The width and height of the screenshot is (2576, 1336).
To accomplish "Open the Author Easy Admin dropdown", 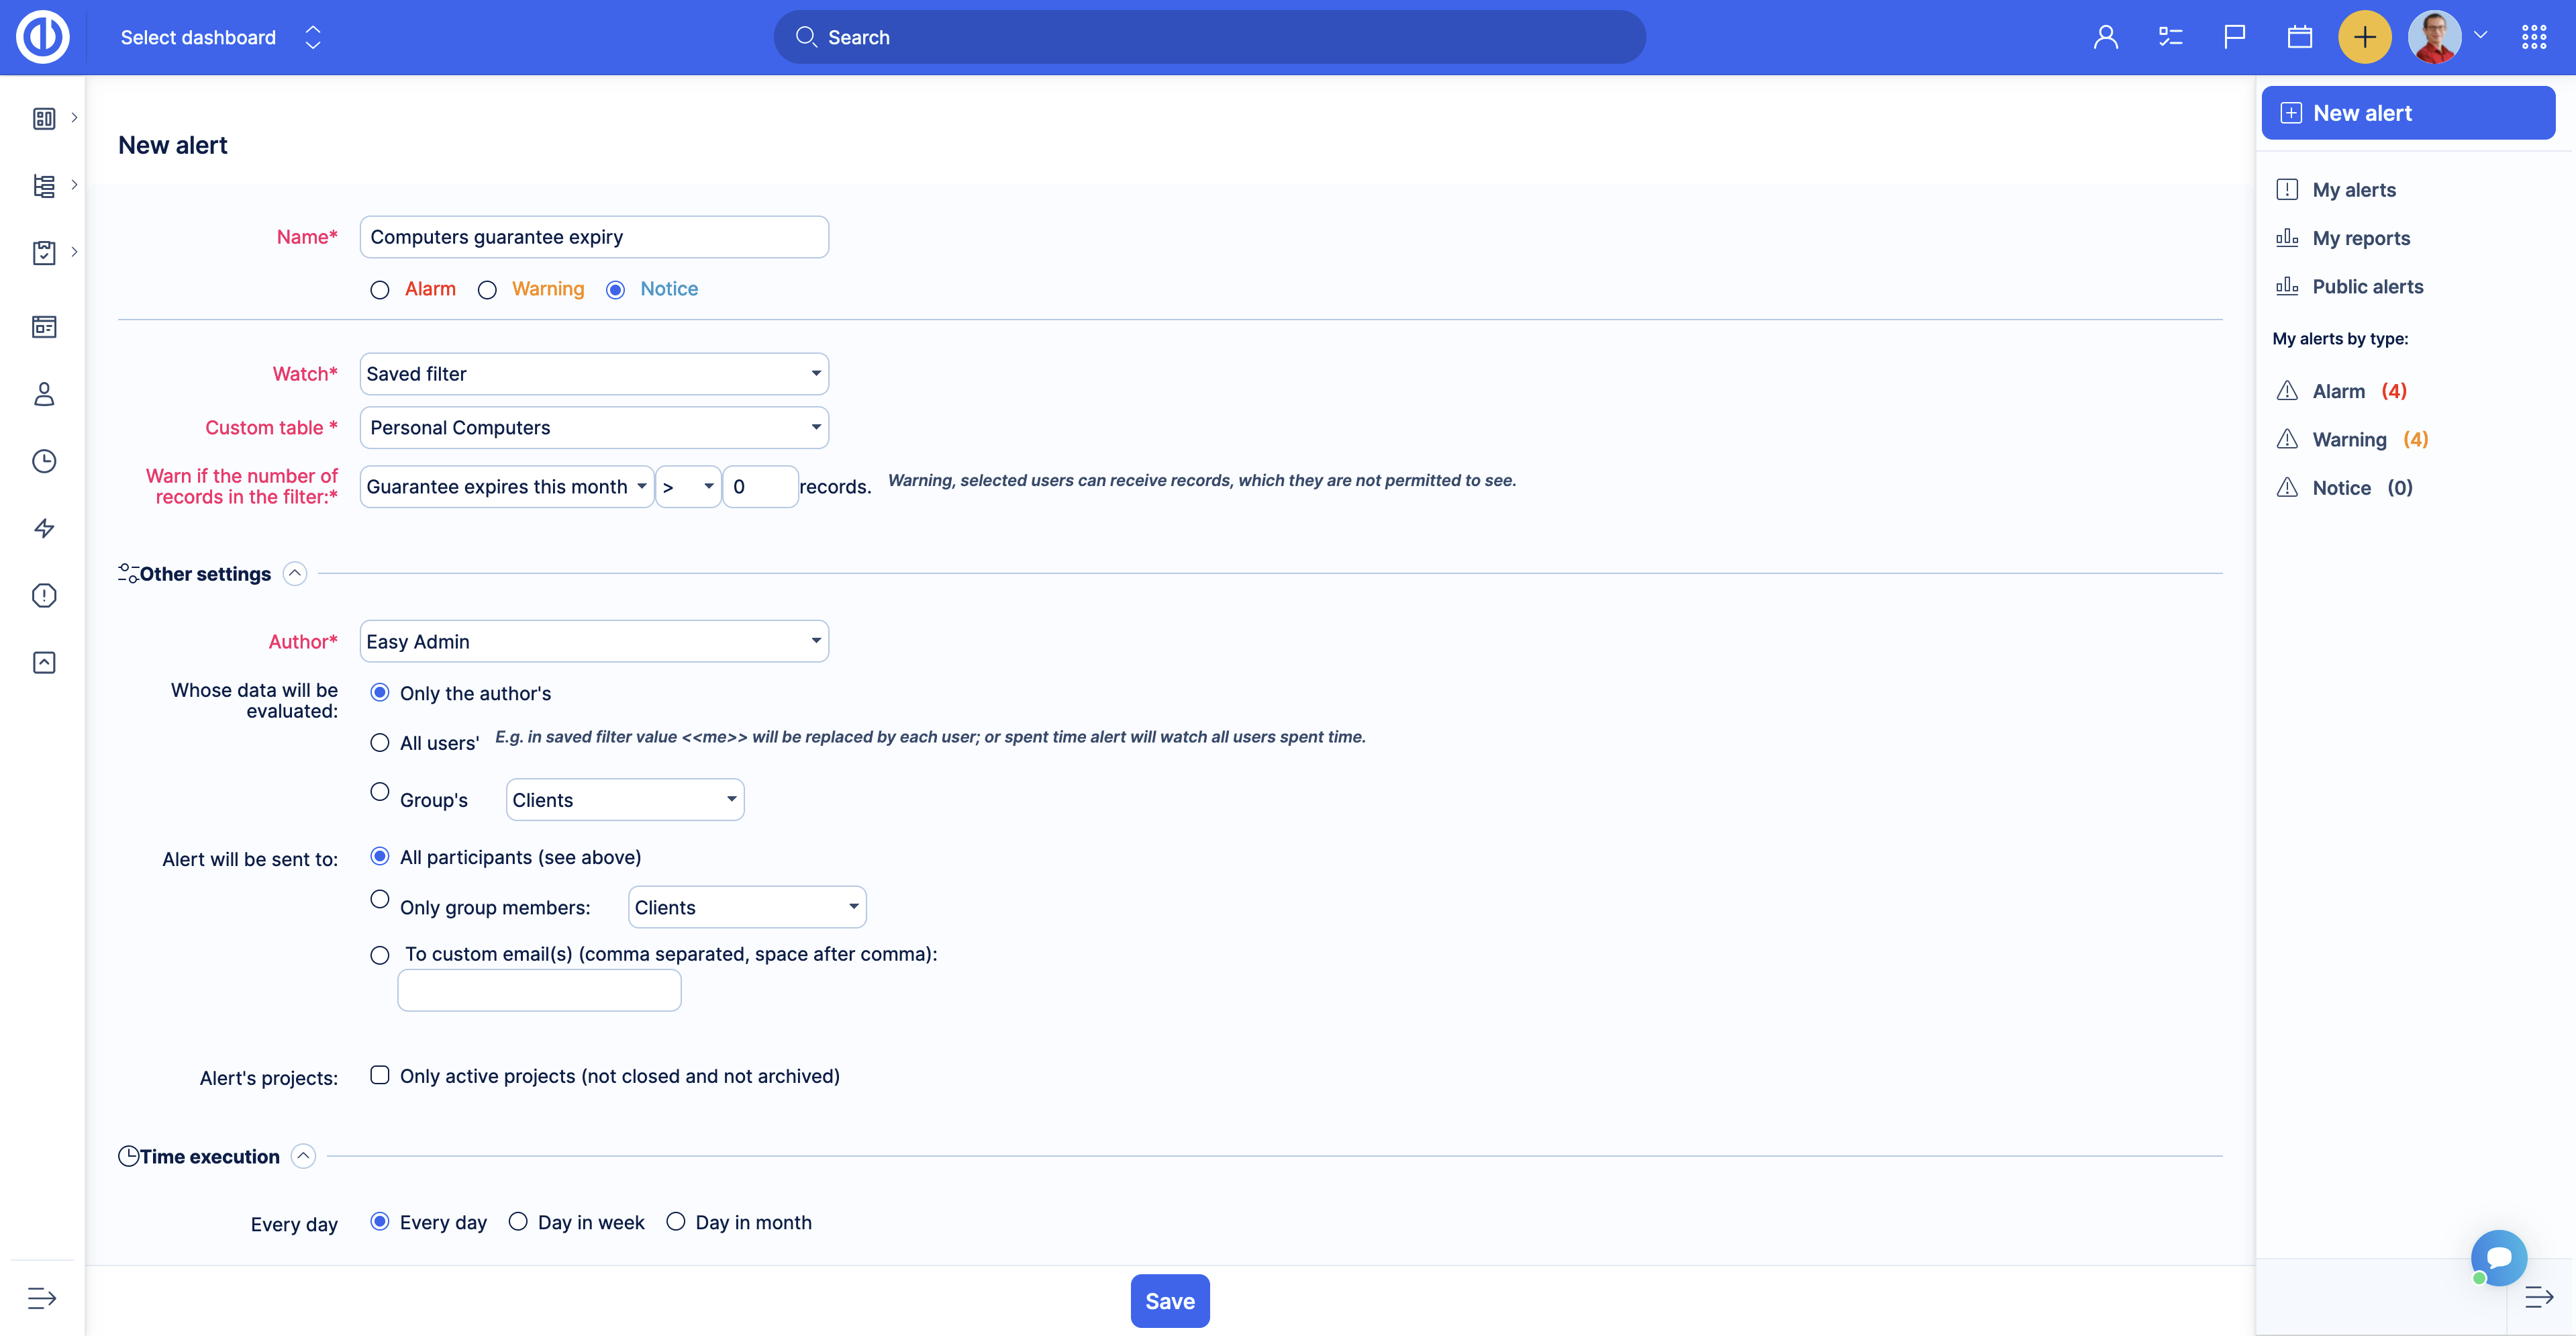I will 594,641.
